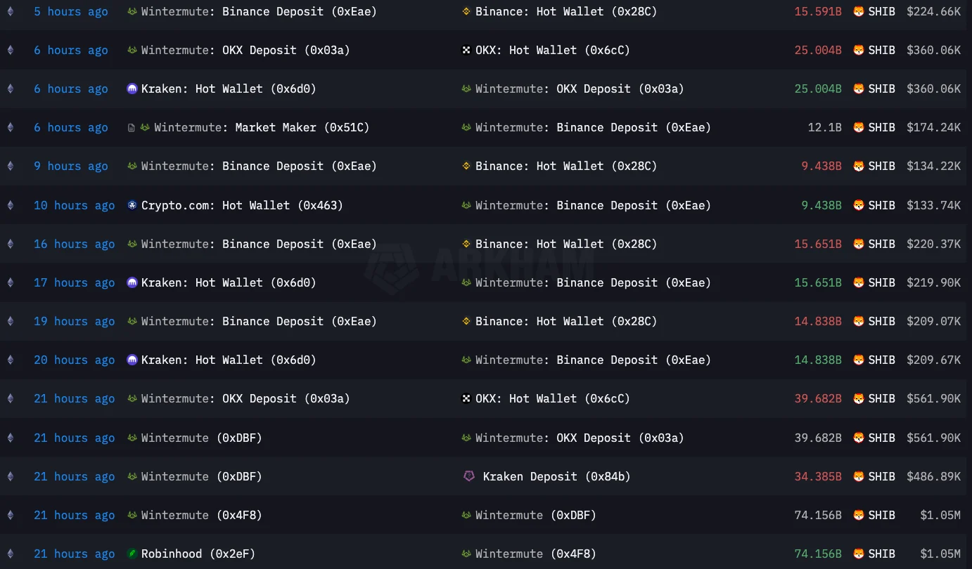Viewport: 972px width, 569px height.
Task: Select the $174.24K transfer value
Action: point(933,128)
